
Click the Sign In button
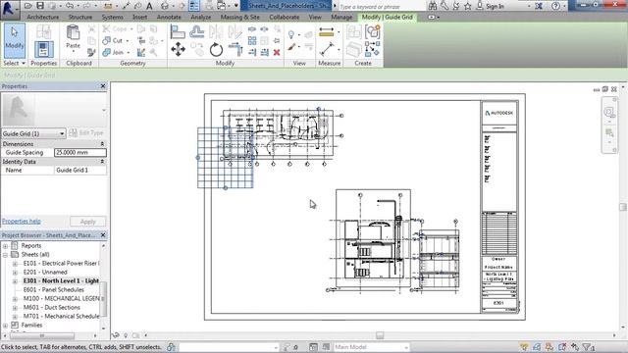coord(490,6)
